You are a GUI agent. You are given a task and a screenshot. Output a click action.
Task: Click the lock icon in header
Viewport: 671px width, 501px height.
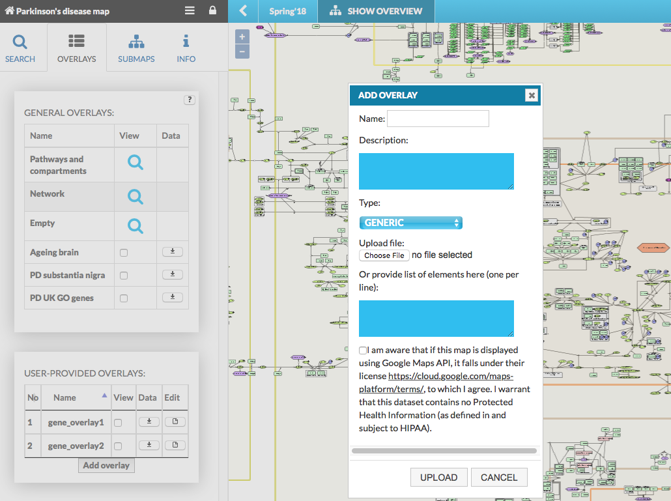coord(212,11)
